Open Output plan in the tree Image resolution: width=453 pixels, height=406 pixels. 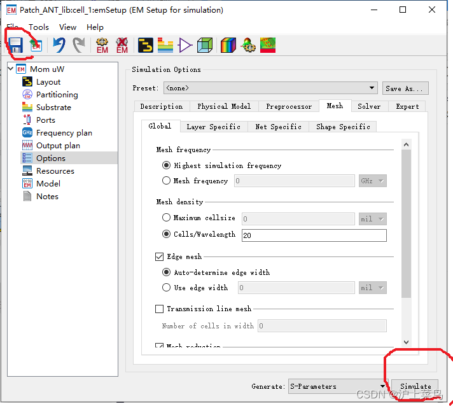coord(58,146)
